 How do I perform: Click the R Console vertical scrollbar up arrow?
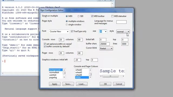pyautogui.click(x=112, y=4)
